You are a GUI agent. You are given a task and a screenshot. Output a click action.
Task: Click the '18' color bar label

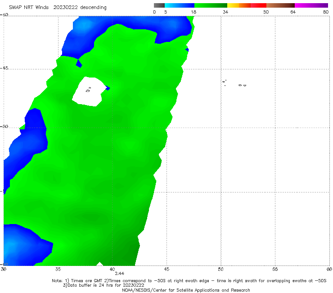tap(193, 12)
